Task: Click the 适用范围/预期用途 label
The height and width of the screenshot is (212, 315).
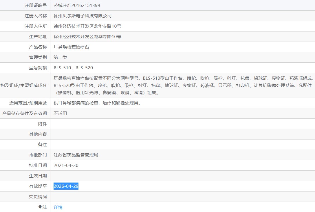Action: coord(28,103)
